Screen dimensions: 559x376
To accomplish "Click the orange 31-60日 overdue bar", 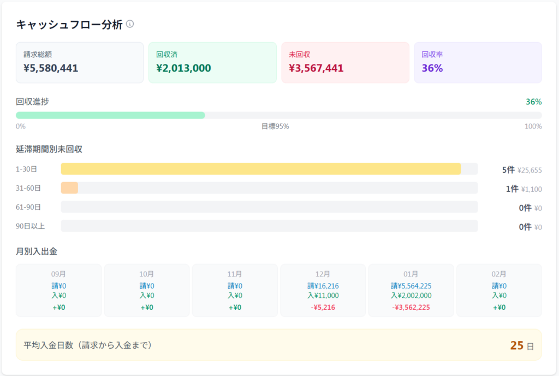I will (69, 188).
